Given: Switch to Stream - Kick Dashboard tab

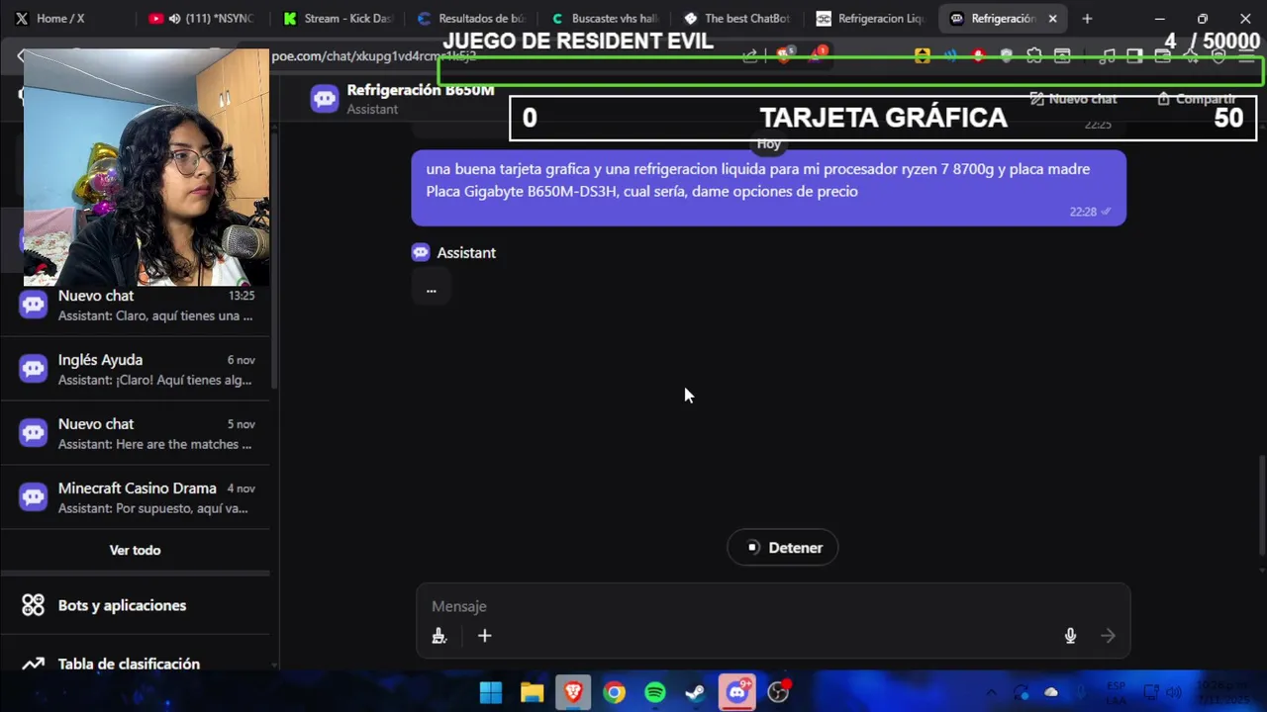Looking at the screenshot, I should pos(338,19).
